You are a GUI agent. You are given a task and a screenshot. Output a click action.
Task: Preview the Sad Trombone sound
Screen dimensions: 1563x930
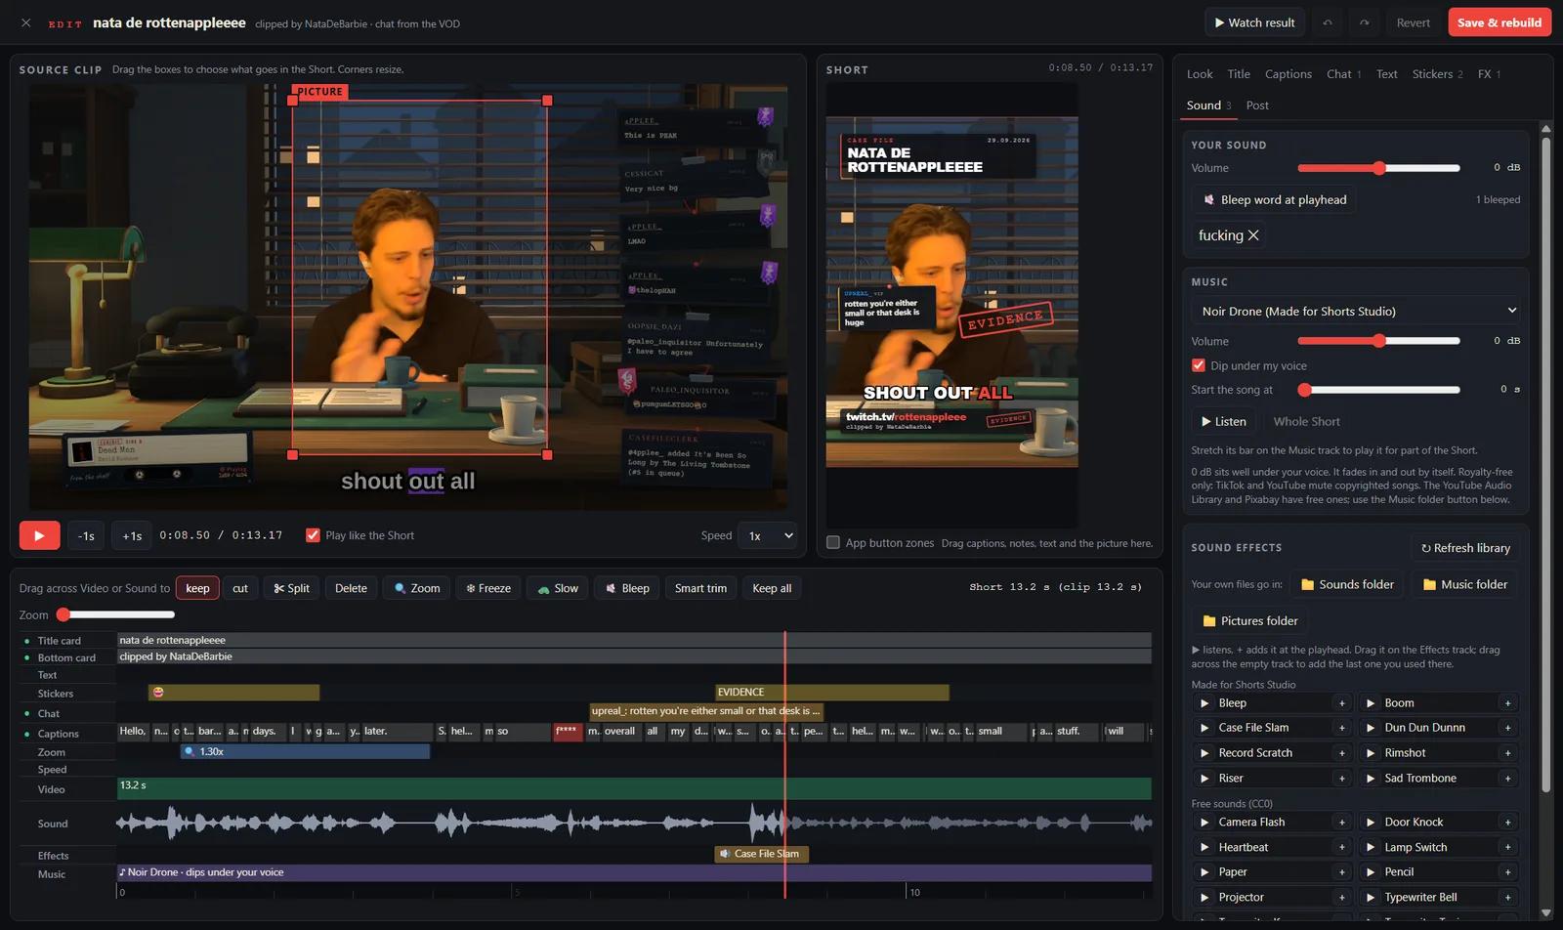pos(1371,779)
